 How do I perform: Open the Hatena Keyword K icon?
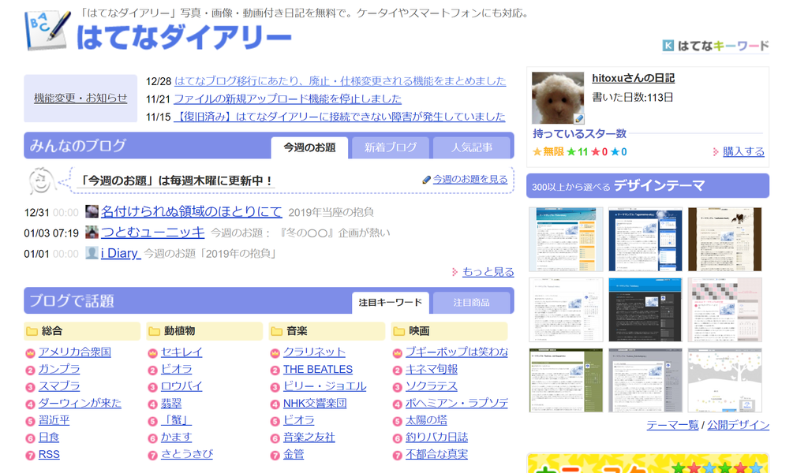click(668, 46)
